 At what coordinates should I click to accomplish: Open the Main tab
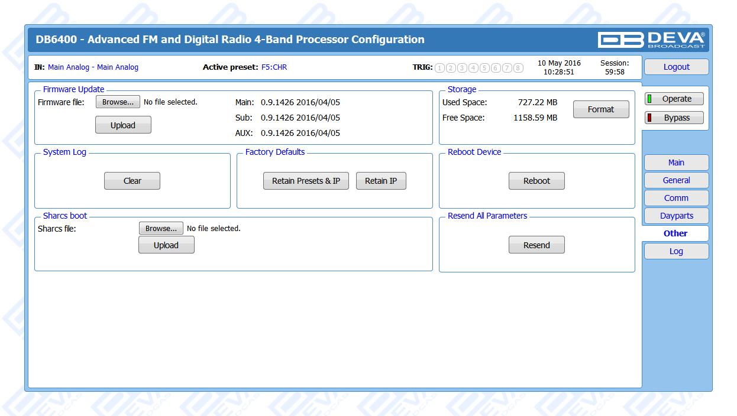(676, 162)
